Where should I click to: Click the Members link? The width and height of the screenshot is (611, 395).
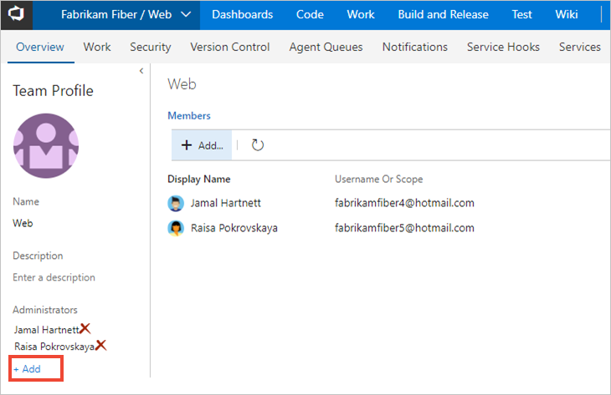click(x=189, y=116)
